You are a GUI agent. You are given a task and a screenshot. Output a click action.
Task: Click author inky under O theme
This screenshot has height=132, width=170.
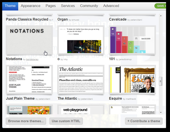pyautogui.click(x=65, y=59)
